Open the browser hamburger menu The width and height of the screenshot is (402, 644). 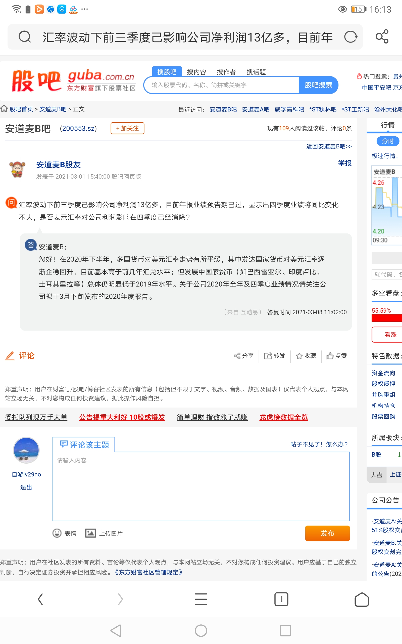[201, 599]
